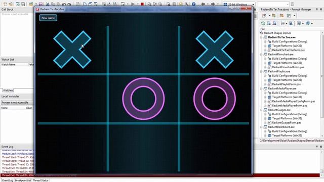Click the Cut scissors icon in toolbar

48,4
